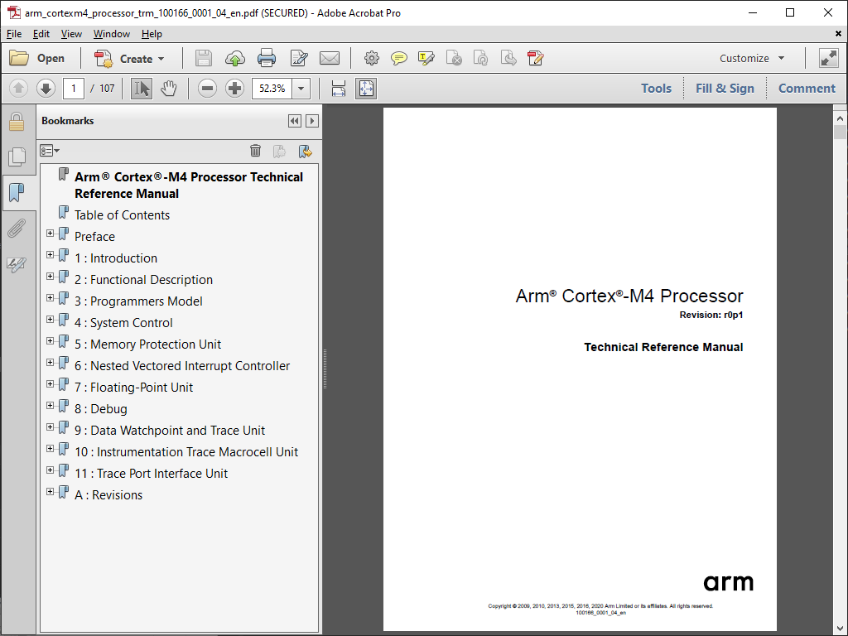Expand the 3 : Programmers Model bookmark
Screen dimensions: 848x636
(x=51, y=298)
